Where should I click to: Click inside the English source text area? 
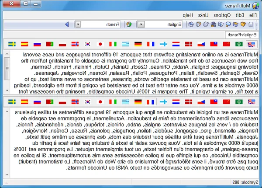click(134, 73)
